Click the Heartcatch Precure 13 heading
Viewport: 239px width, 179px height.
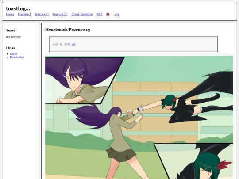[68, 30]
